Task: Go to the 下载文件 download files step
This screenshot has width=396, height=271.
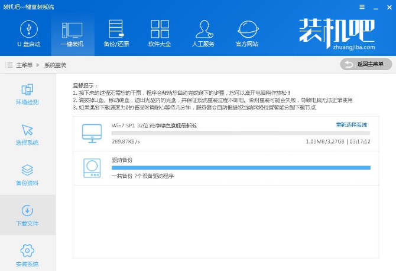Action: point(27,216)
